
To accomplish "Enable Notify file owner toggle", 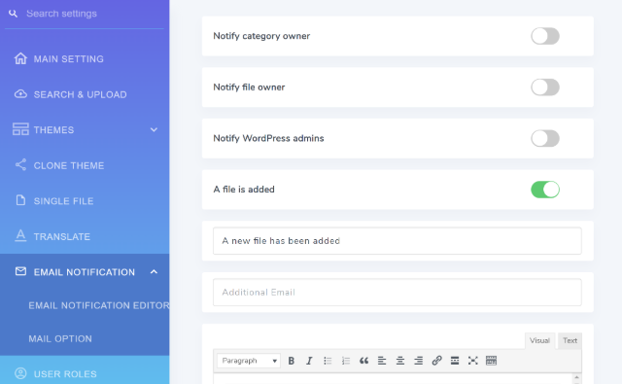I will point(545,87).
